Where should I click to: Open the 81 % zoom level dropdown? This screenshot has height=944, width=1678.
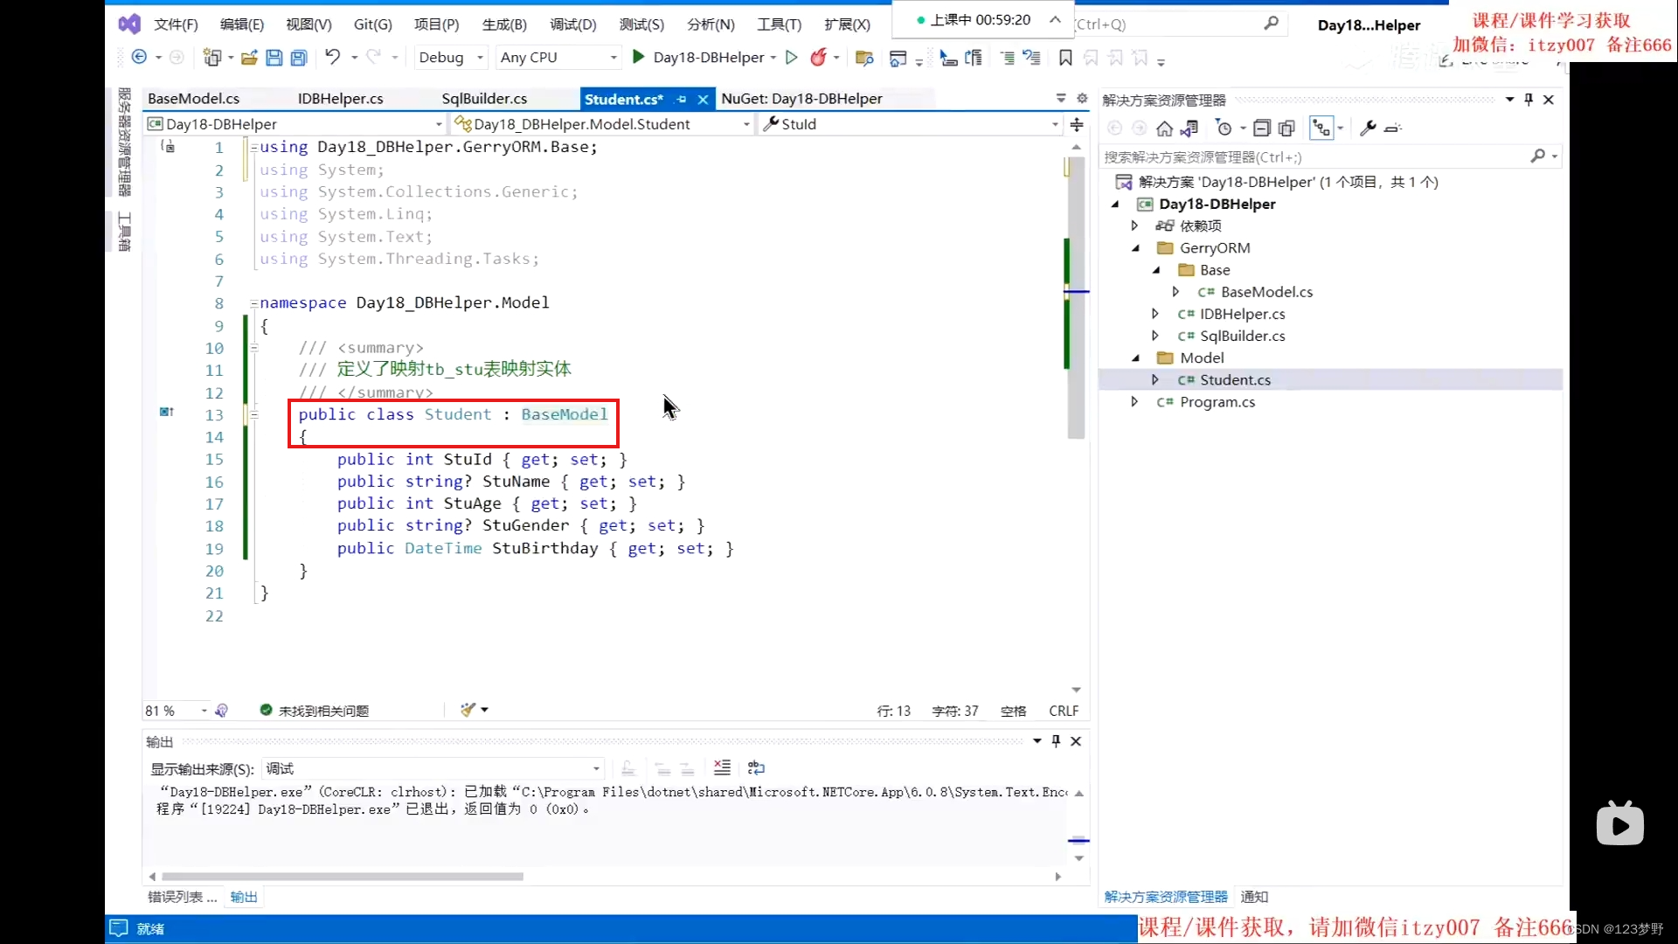click(177, 711)
